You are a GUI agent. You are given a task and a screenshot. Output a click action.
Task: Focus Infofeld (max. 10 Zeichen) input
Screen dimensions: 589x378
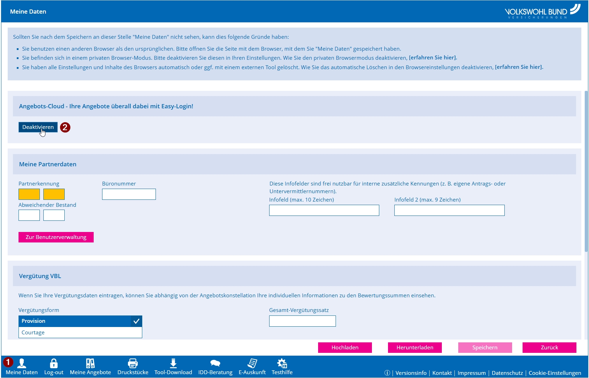tap(324, 210)
